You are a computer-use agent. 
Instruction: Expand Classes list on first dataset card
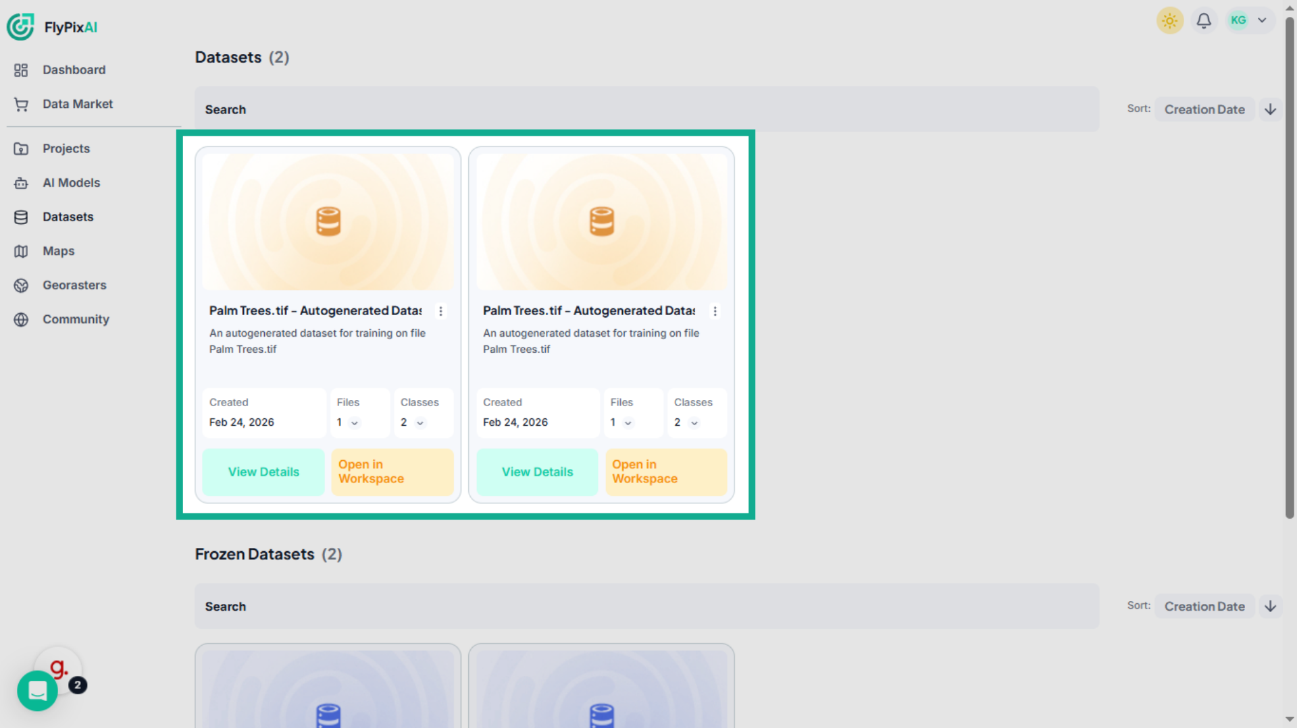(x=420, y=423)
